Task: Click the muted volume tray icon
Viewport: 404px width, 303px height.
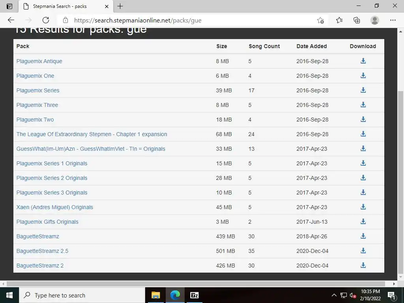Action: (x=353, y=295)
